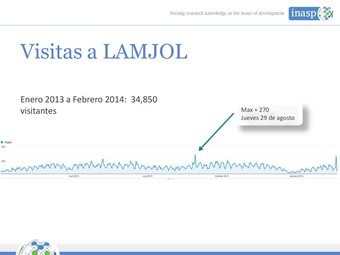Select the text 'Enero 2013 a Febrero 2014: 34,850 visitantes'
This screenshot has width=340, height=255.
89,105
